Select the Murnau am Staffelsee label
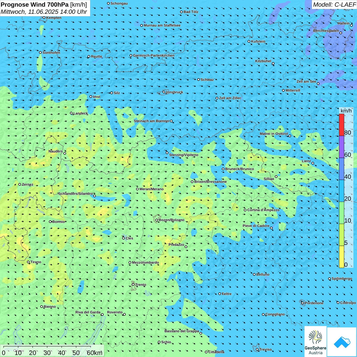Screen dimensions: 357x357 pos(162,25)
